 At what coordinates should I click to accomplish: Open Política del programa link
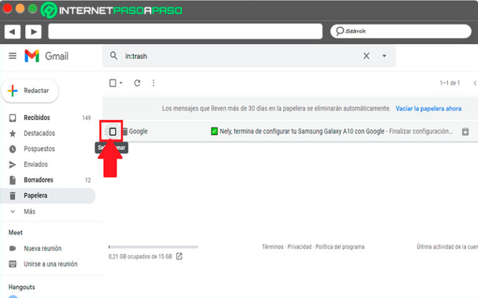tap(340, 247)
